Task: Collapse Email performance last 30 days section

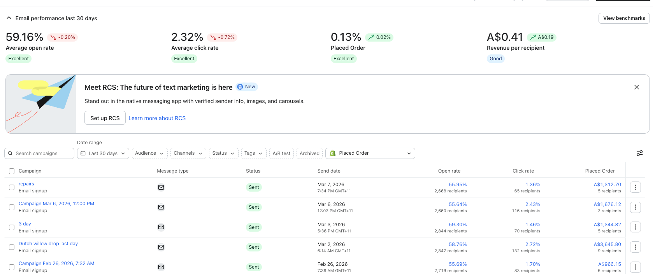Action: 9,18
